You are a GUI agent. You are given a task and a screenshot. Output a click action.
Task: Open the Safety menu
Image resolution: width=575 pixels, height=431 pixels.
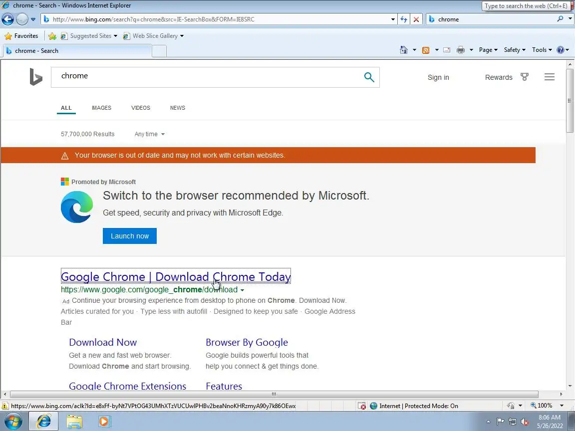(515, 50)
